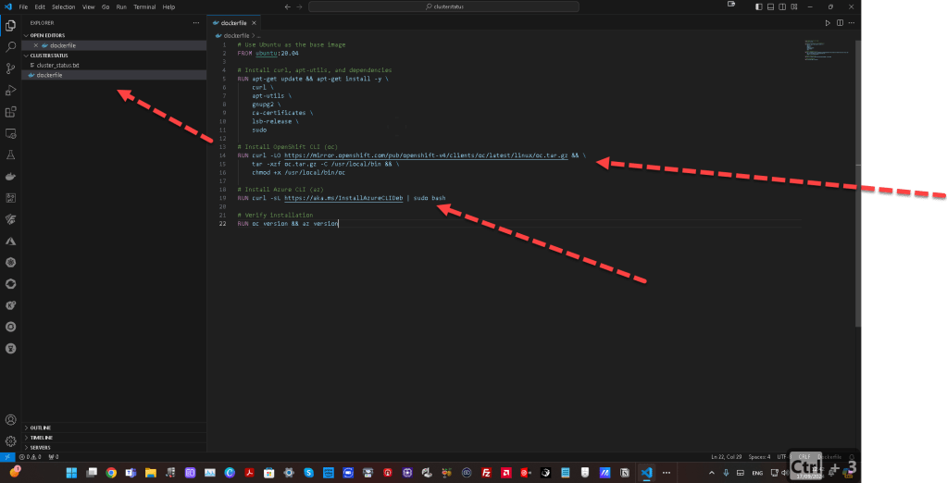This screenshot has width=947, height=483.
Task: Toggle the primary side bar from title bar
Action: tap(759, 6)
